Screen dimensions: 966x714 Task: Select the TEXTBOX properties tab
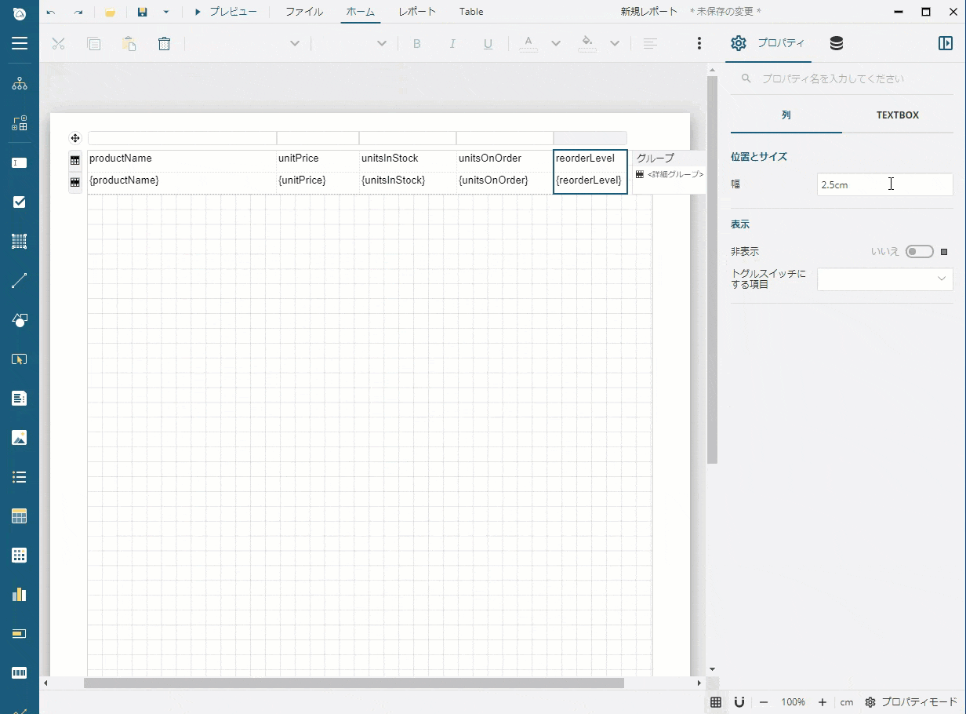tap(898, 115)
